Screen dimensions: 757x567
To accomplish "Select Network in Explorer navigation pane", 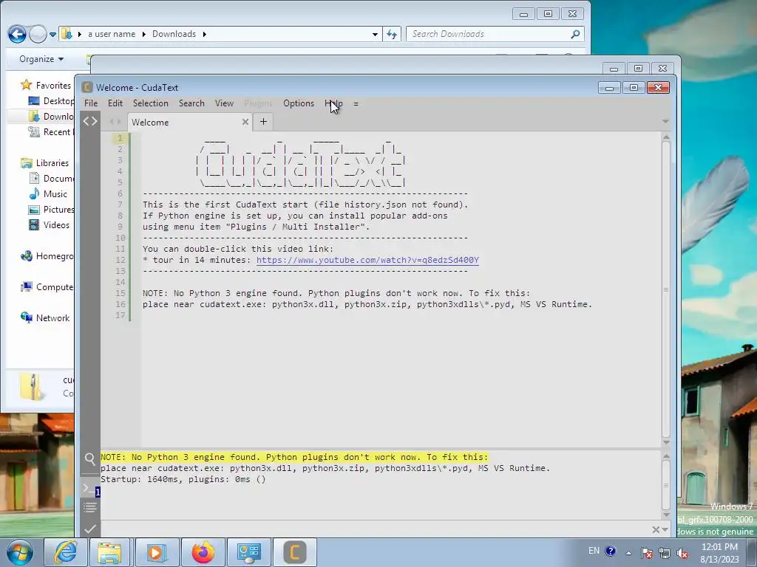I will tap(45, 317).
